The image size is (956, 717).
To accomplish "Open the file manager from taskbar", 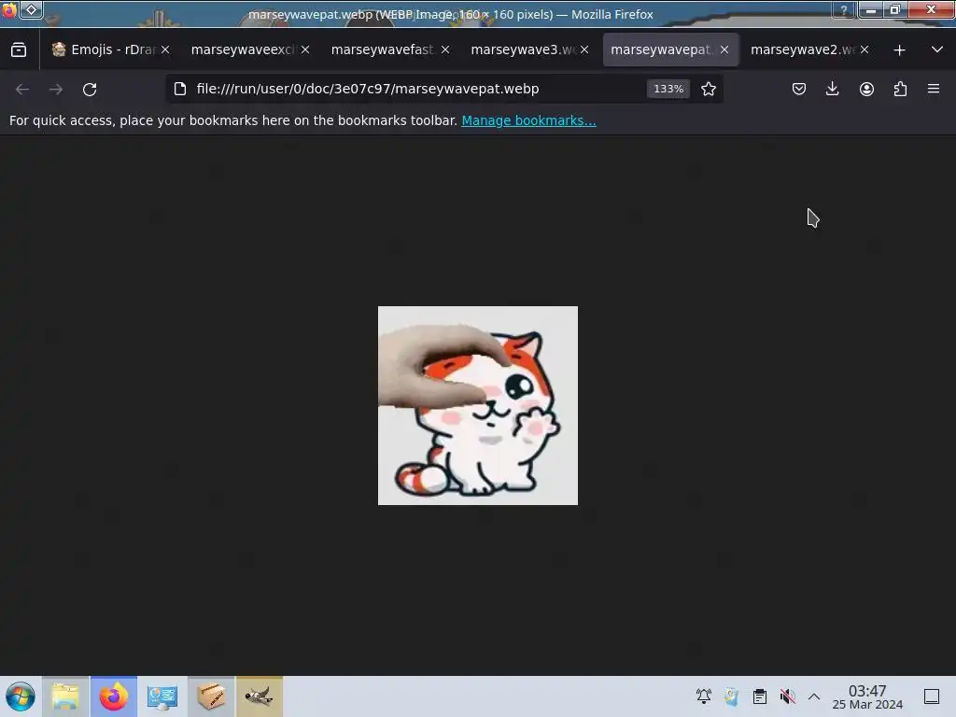I will (x=65, y=696).
